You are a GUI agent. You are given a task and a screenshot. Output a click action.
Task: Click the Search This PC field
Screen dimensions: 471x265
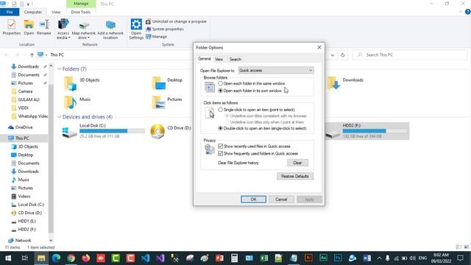(410, 55)
